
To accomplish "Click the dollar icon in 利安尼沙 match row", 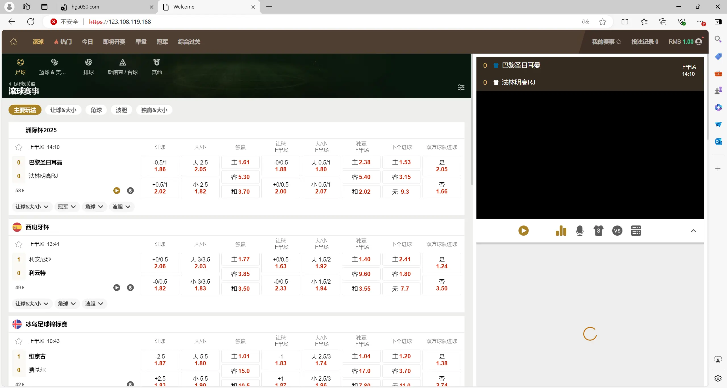I will tap(130, 288).
